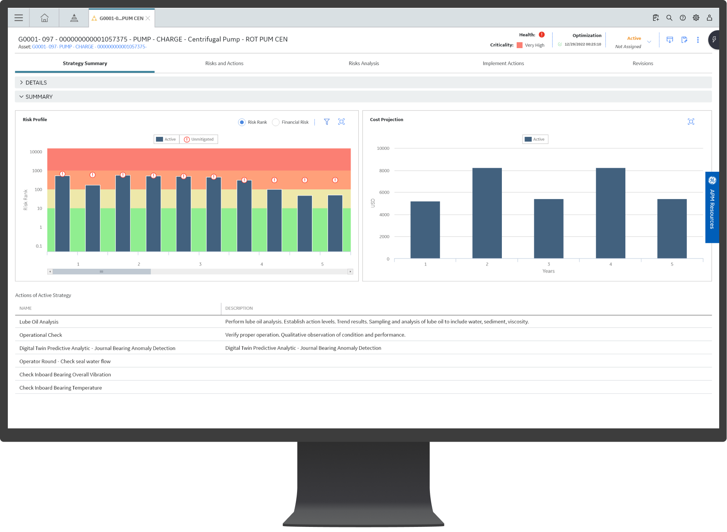Go to the Home page icon
Screen dimensions: 727x532
point(45,18)
